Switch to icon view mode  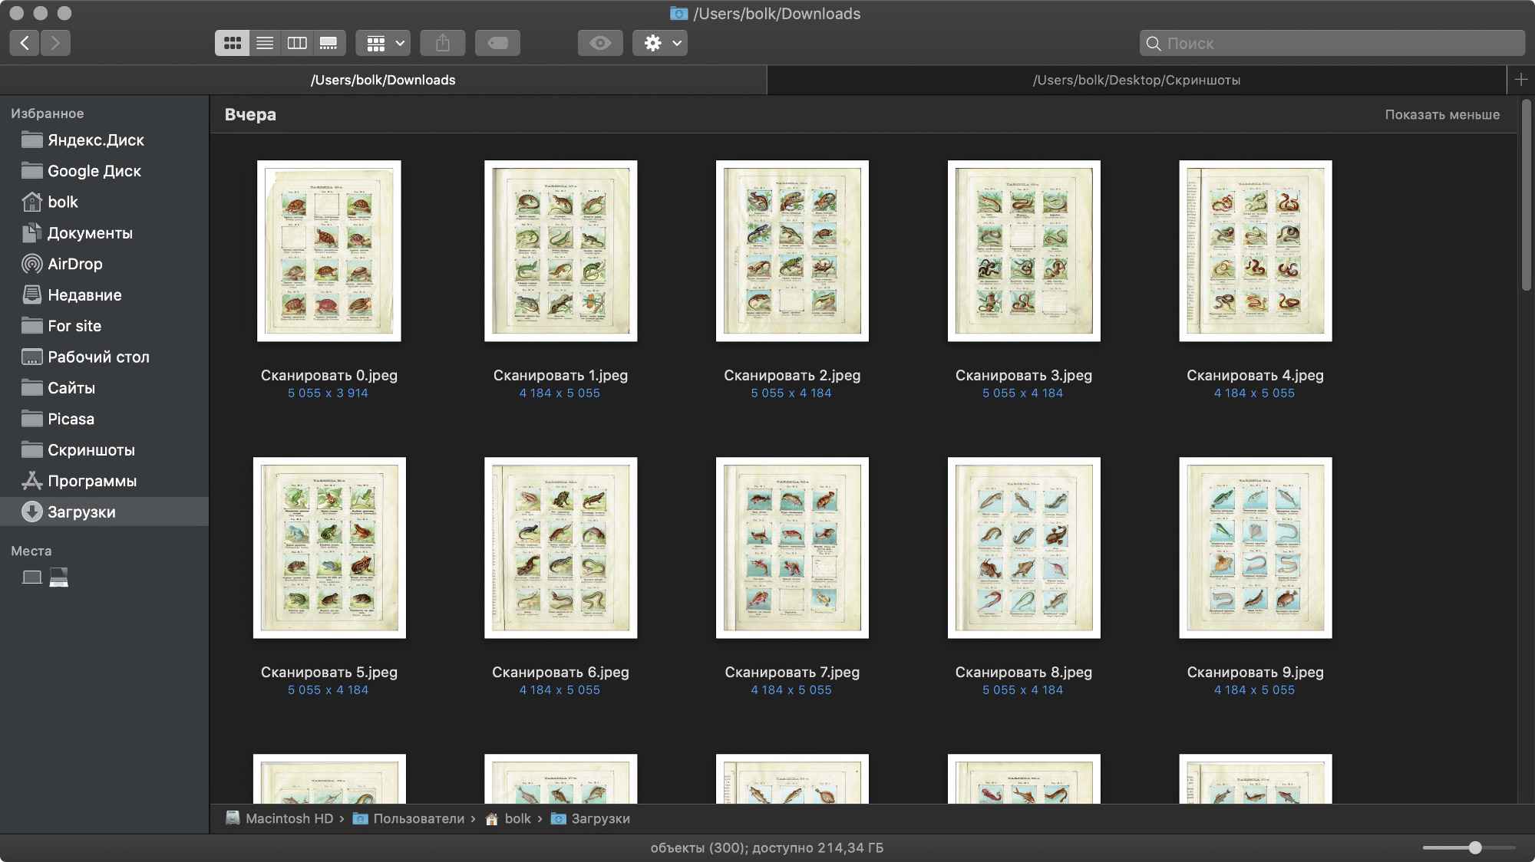pos(232,43)
